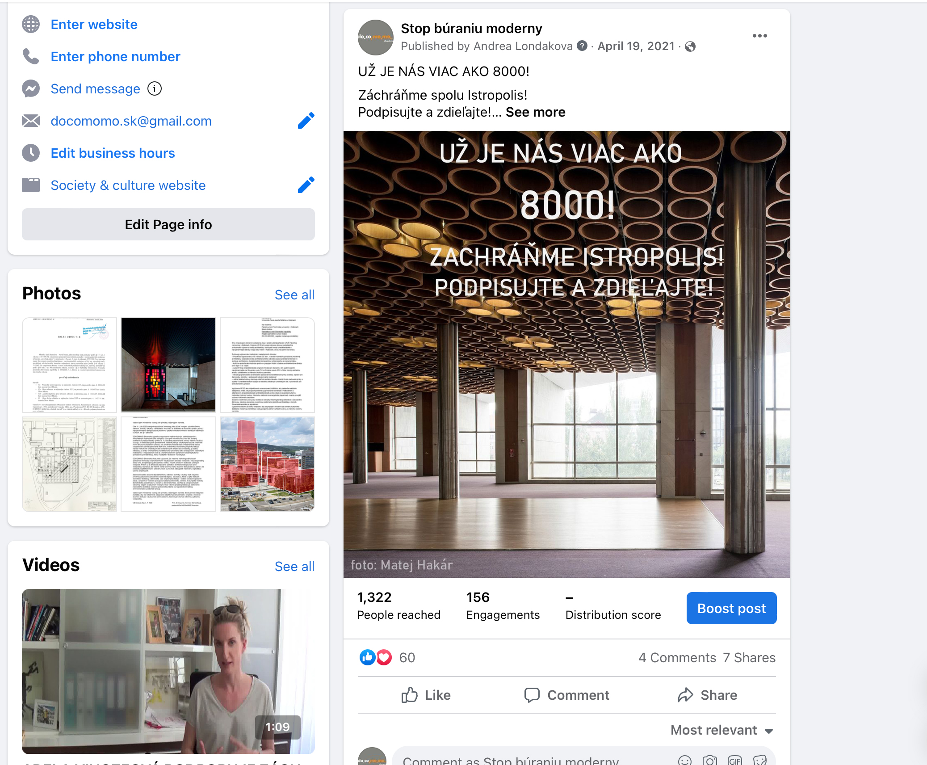The height and width of the screenshot is (765, 927).
Task: Open the top-right text letter photo thumbnail
Action: [x=267, y=365]
